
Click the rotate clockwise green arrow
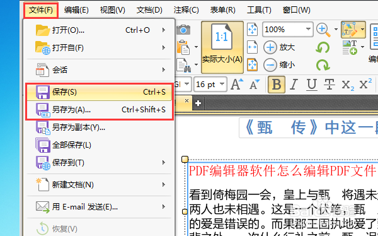tap(323, 65)
